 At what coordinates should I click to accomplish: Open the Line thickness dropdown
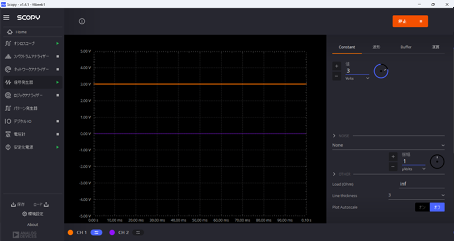(x=415, y=196)
